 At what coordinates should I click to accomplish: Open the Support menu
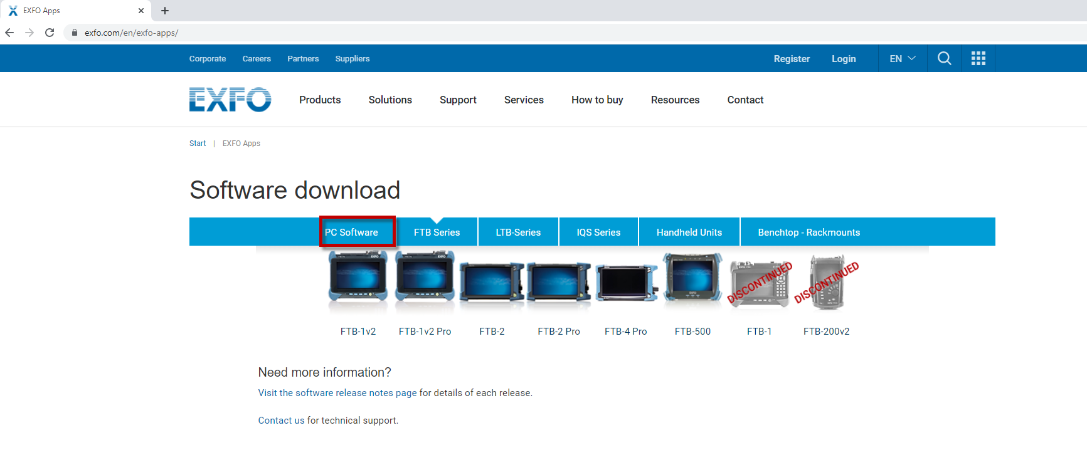pos(458,100)
